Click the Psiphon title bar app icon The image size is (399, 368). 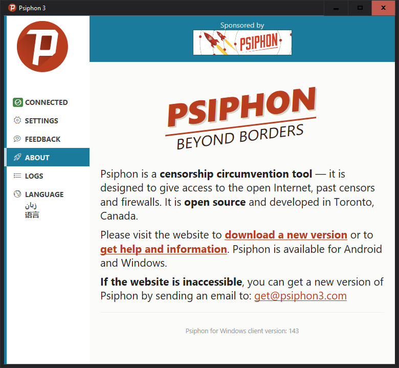pos(12,8)
